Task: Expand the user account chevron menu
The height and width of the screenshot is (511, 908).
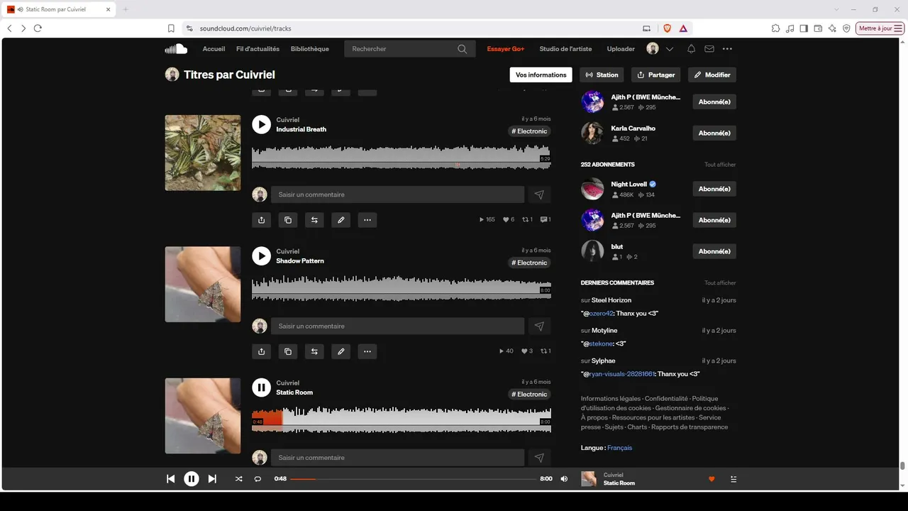Action: coord(670,49)
